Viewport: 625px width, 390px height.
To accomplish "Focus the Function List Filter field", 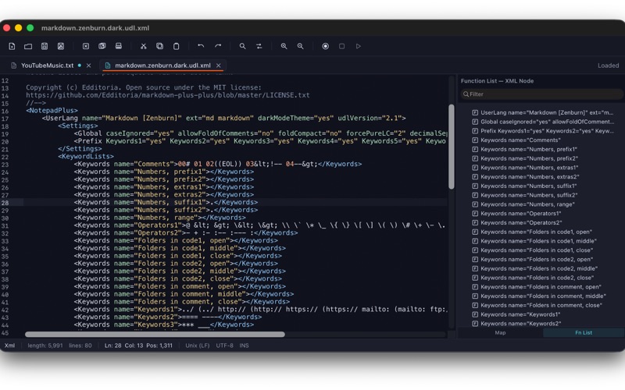I will tap(542, 94).
